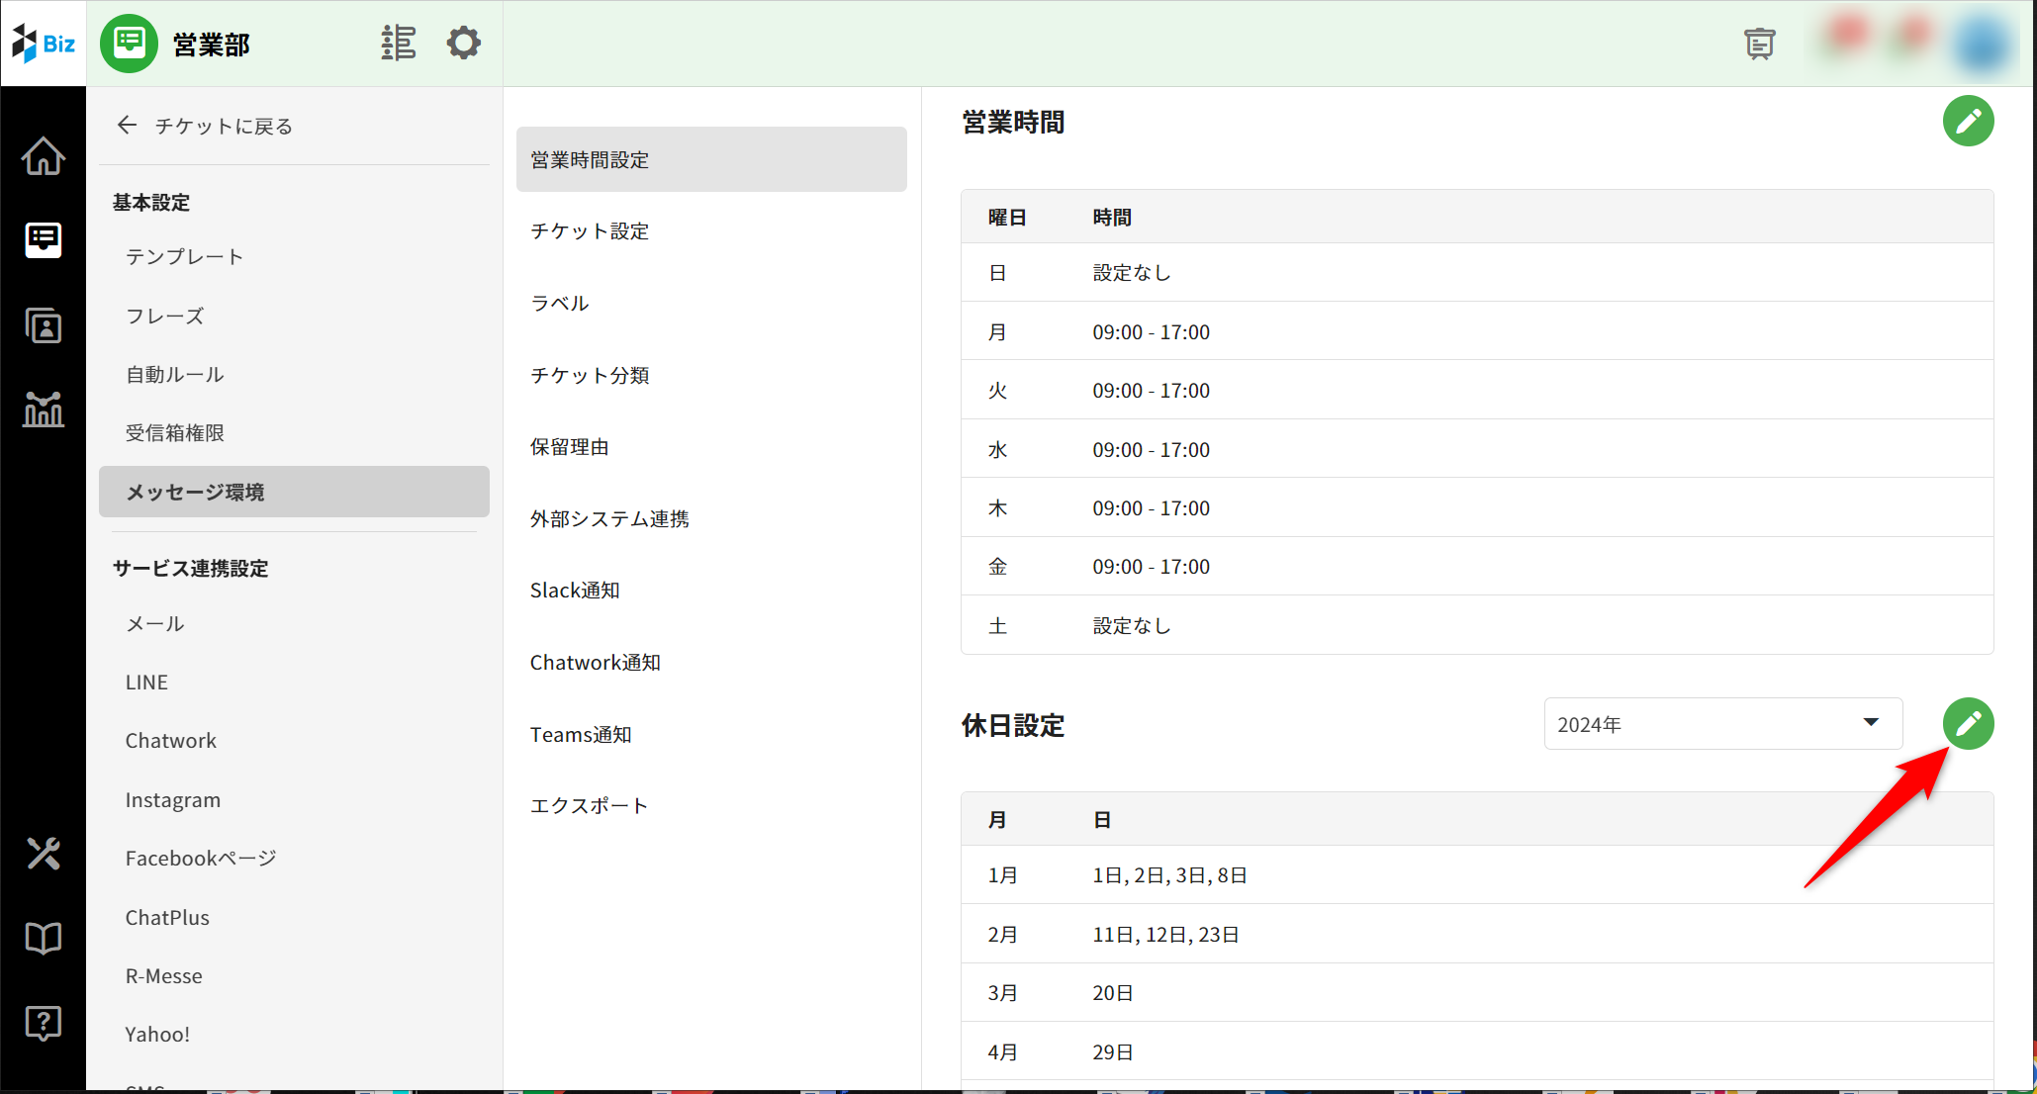2037x1094 pixels.
Task: Expand the 2024年 year dropdown
Action: click(1722, 724)
